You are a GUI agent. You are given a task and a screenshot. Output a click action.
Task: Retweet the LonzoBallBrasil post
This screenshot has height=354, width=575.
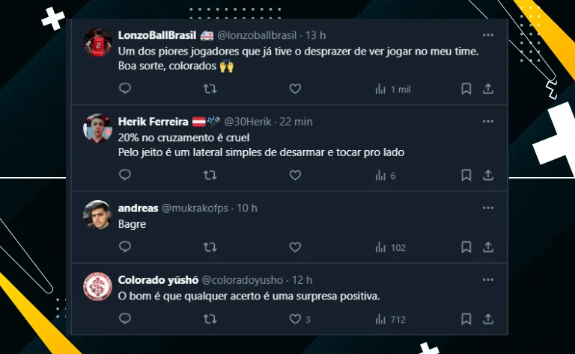point(210,89)
